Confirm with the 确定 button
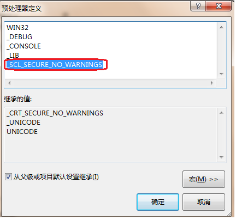Viewport: 236px width, 220px height. pyautogui.click(x=158, y=202)
